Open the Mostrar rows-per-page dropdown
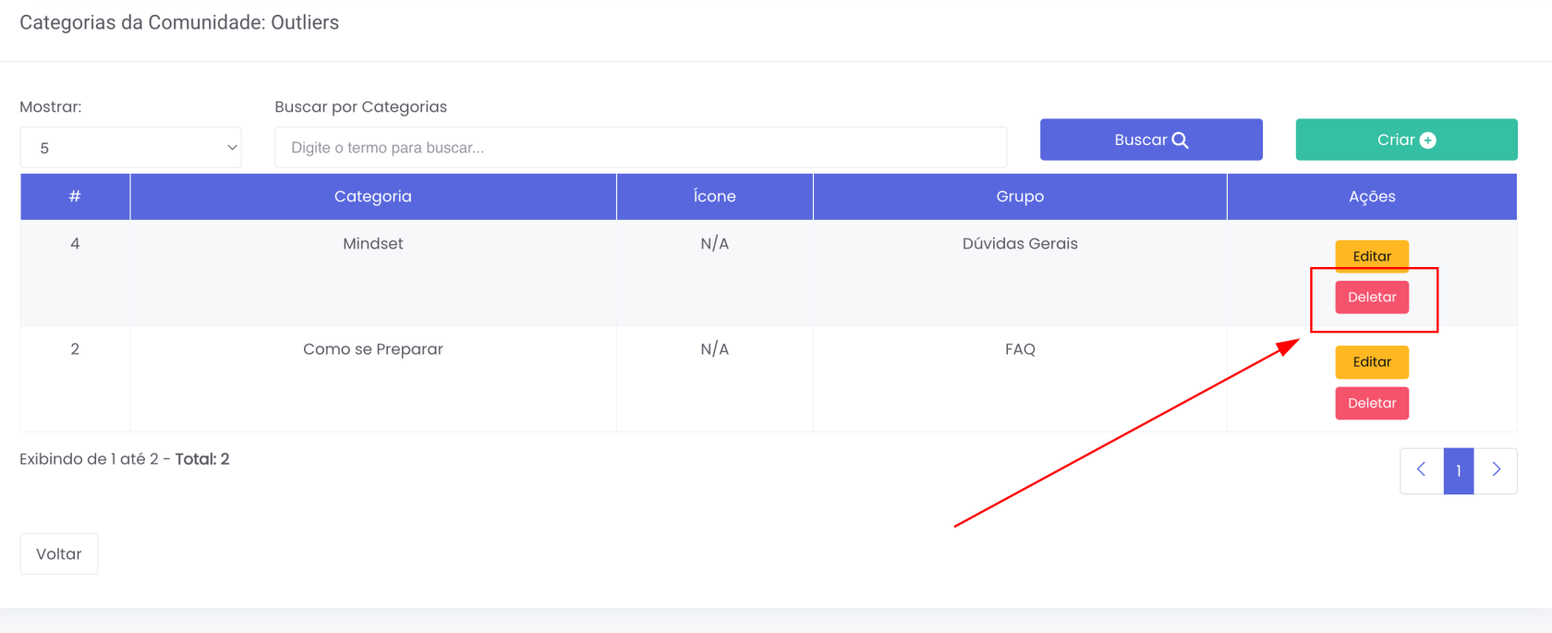The width and height of the screenshot is (1552, 633). point(130,148)
